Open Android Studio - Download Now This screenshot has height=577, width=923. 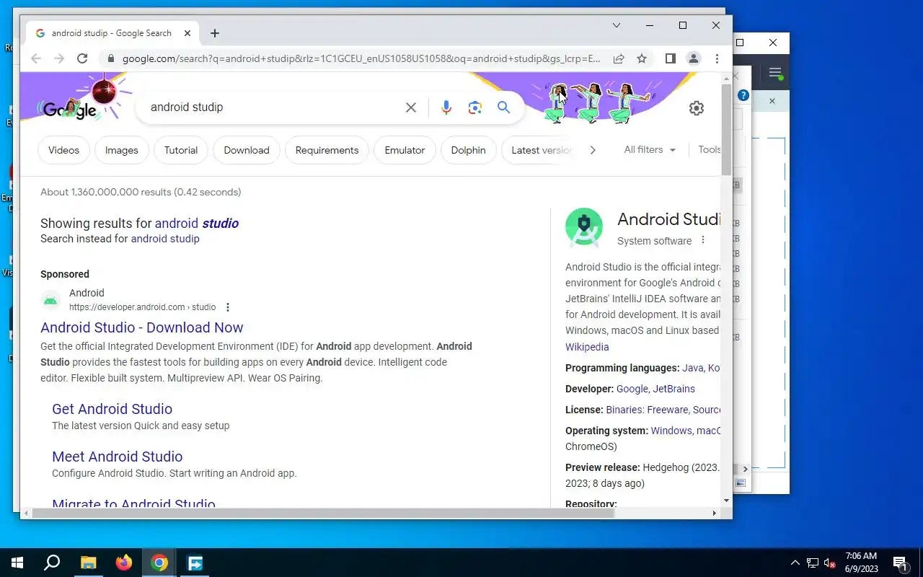(142, 327)
